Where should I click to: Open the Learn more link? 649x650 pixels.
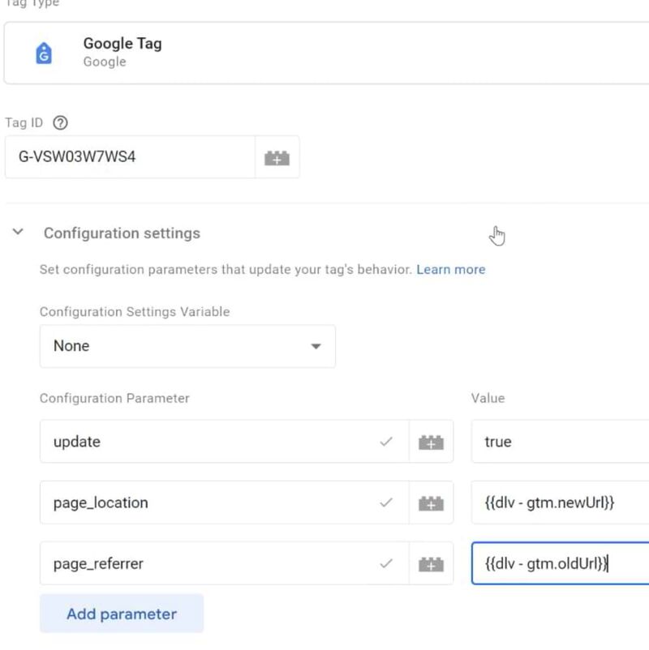click(x=450, y=269)
